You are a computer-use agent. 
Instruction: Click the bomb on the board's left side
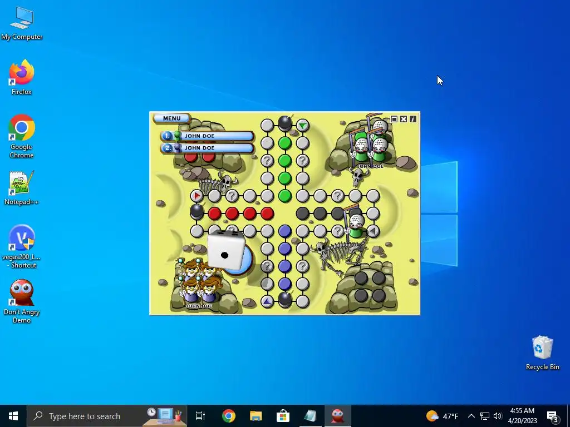(196, 212)
